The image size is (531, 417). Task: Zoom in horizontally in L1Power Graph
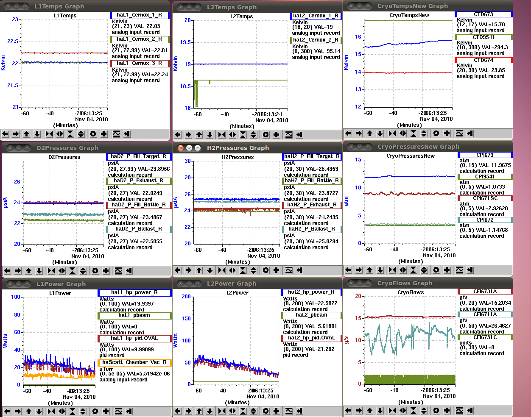point(51,411)
